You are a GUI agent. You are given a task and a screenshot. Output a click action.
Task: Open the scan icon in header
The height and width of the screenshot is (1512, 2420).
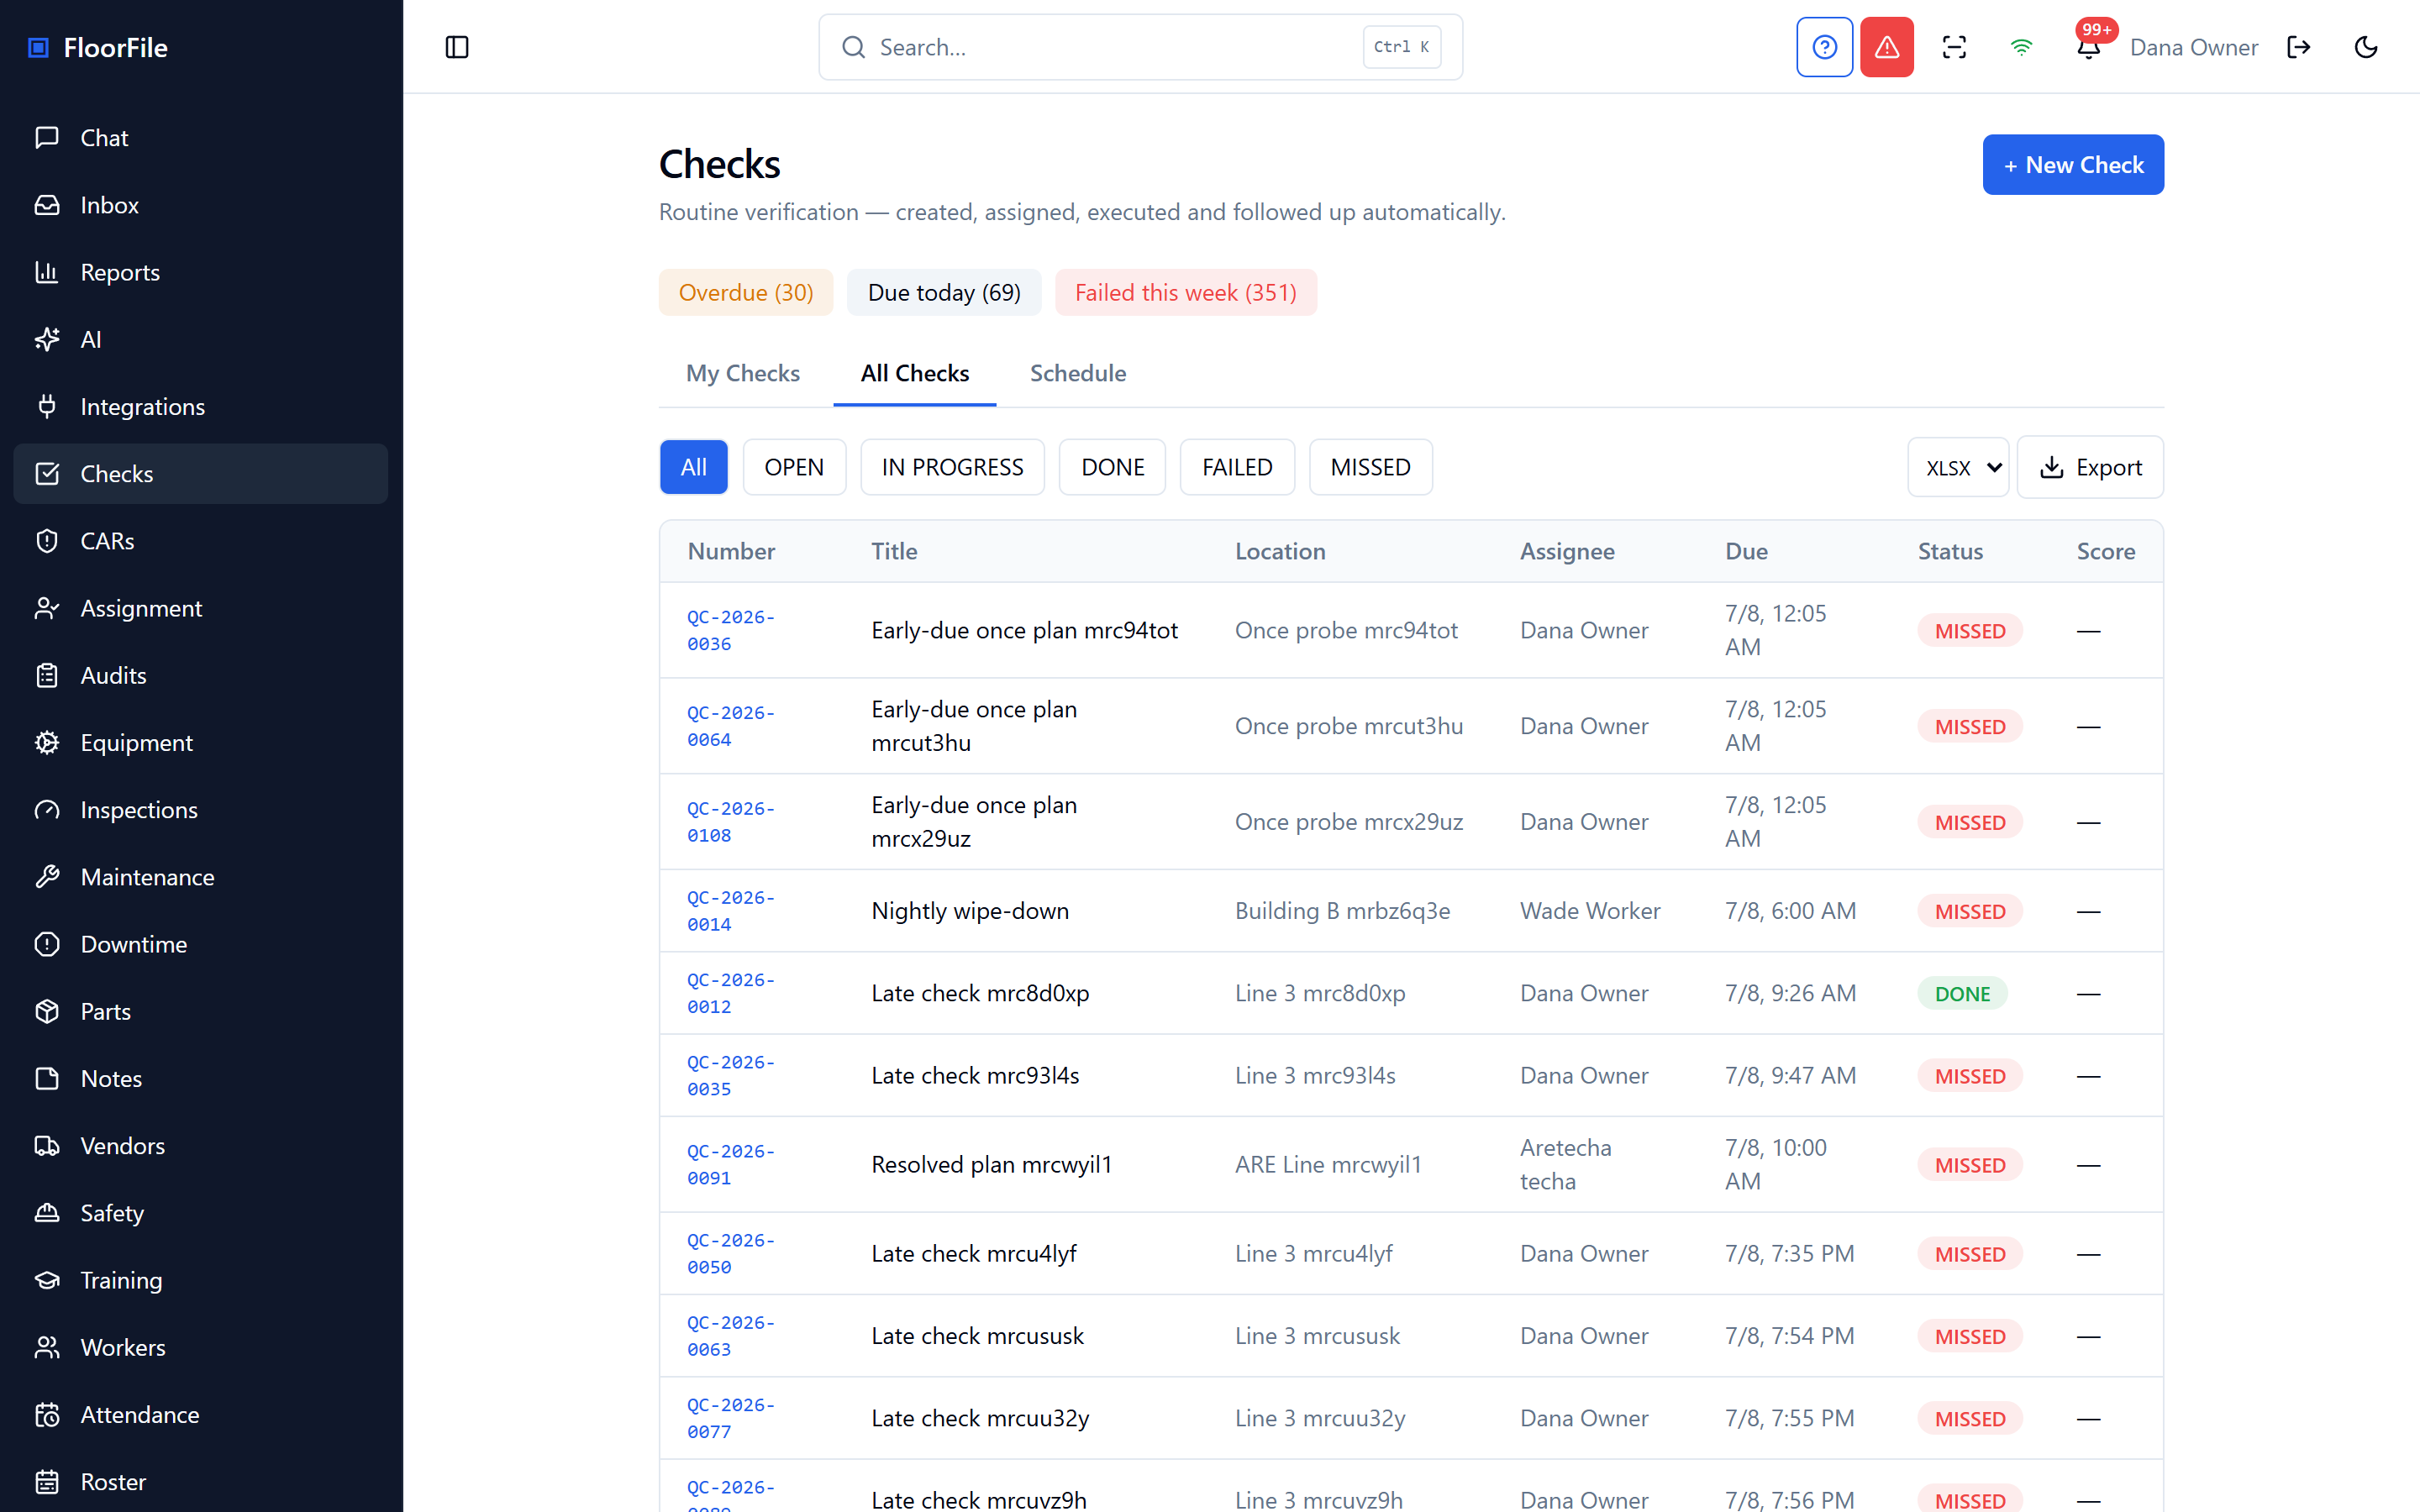pyautogui.click(x=1954, y=47)
